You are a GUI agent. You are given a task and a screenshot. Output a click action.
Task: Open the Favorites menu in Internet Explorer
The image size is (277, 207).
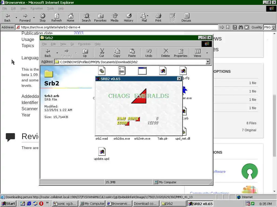point(37,8)
